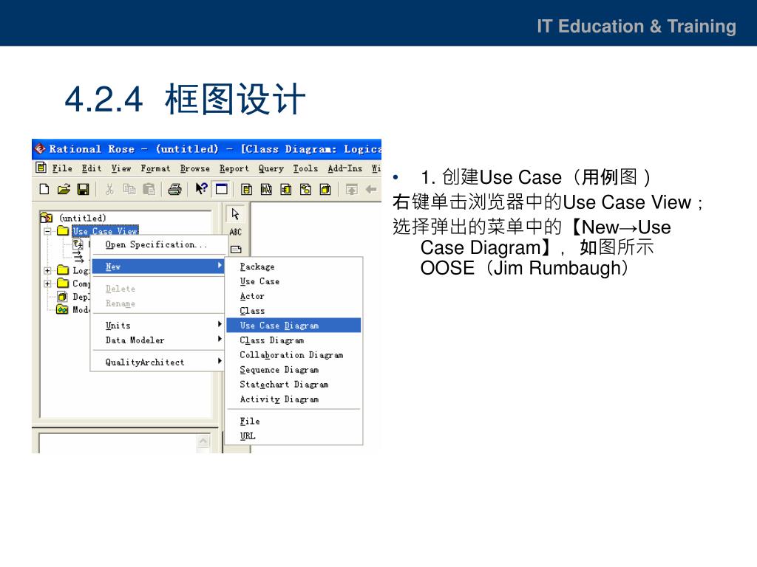757x567 pixels.
Task: Click the View Documentation window icon
Action: pos(222,190)
